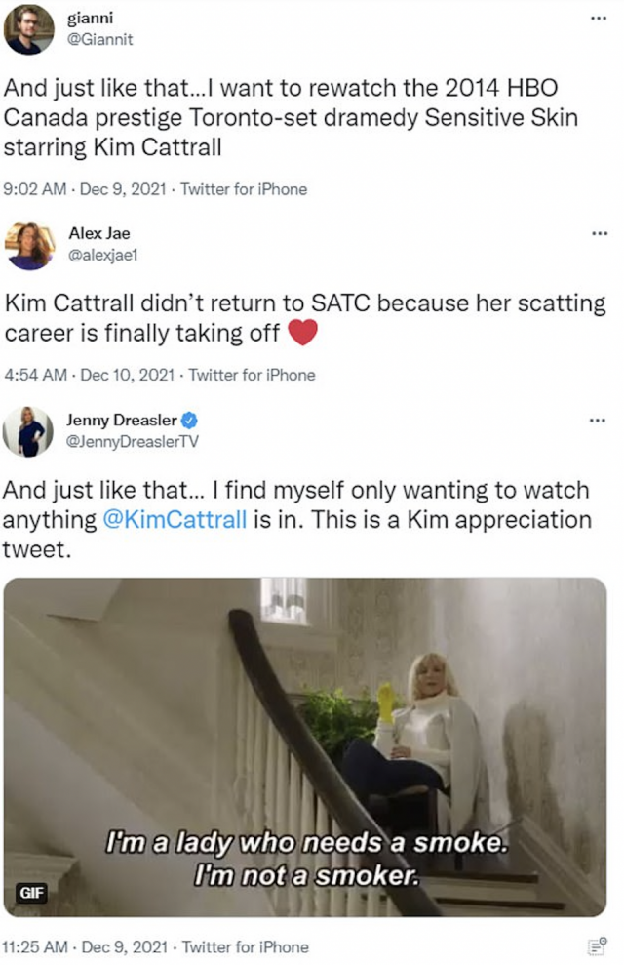The height and width of the screenshot is (965, 624).
Task: Click Twitter for iPhone under Jenny's tweet
Action: pyautogui.click(x=244, y=946)
